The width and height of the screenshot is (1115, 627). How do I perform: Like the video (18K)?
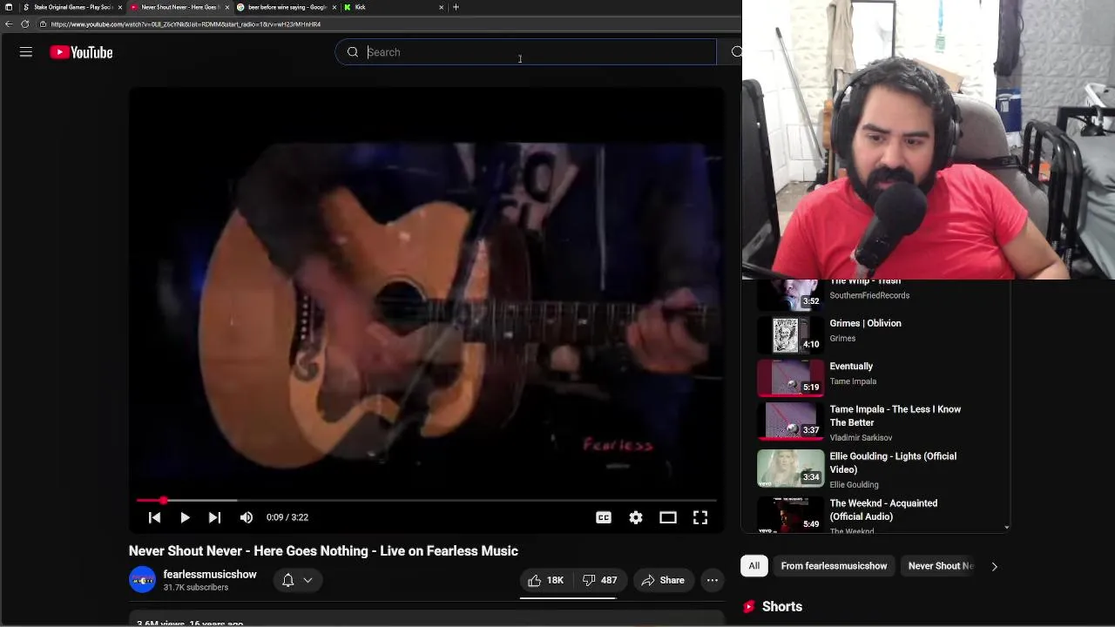(545, 580)
